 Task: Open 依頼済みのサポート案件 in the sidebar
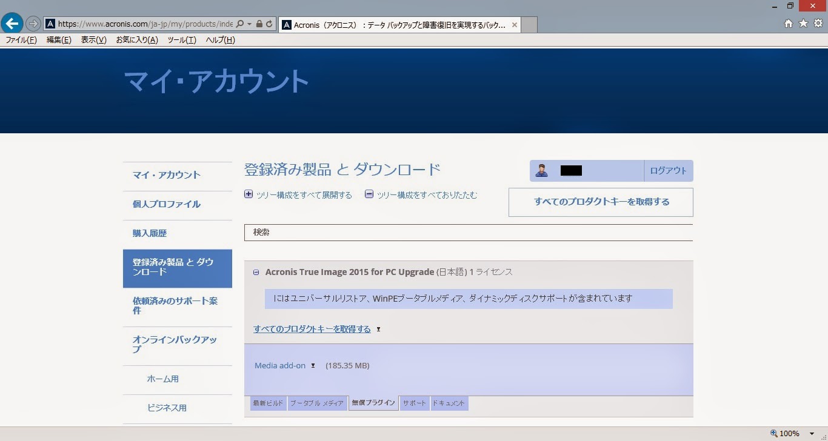coord(177,307)
